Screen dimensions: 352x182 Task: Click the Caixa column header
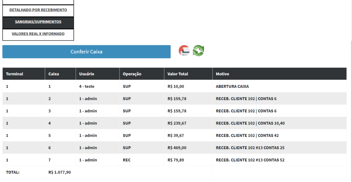tap(54, 74)
